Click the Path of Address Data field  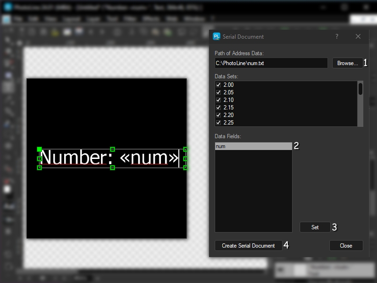click(271, 63)
